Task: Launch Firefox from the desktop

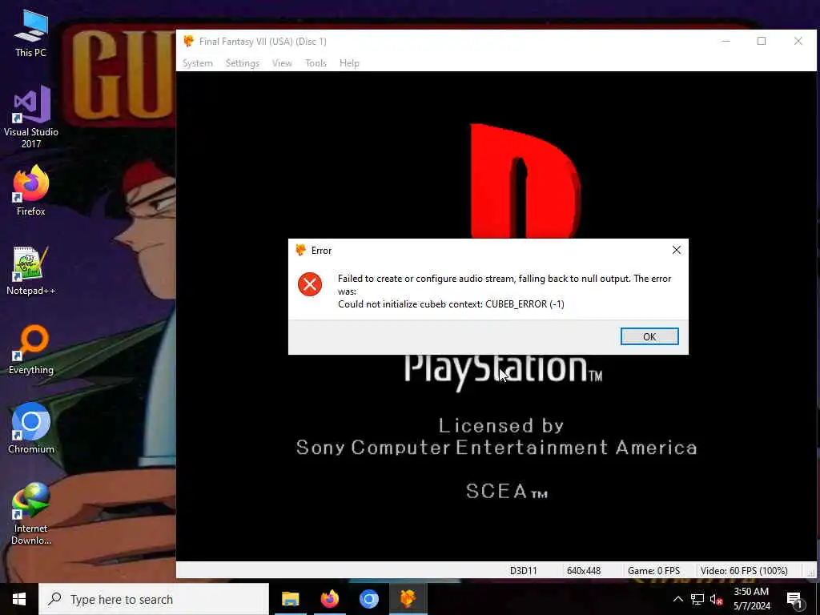Action: (31, 191)
